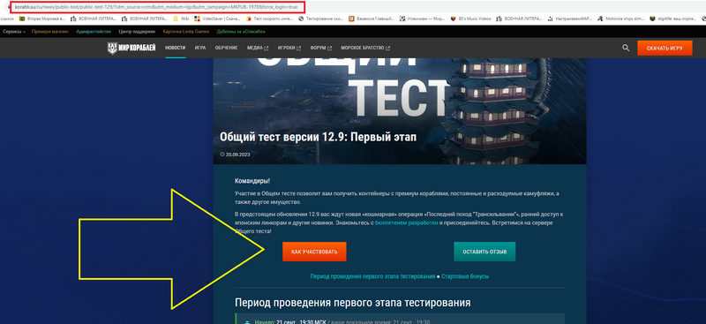Open the Медиа external menu item
Viewport: 706px width, 324px height.
pyautogui.click(x=258, y=48)
